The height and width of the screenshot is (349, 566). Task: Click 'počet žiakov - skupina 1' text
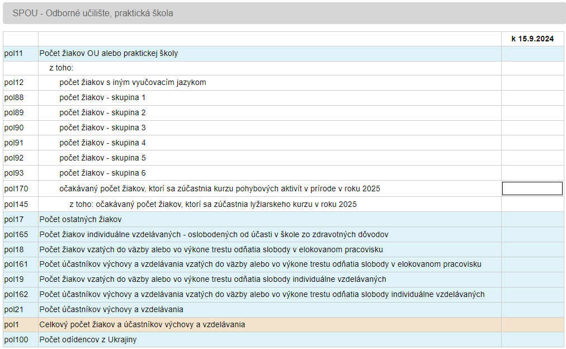click(102, 98)
